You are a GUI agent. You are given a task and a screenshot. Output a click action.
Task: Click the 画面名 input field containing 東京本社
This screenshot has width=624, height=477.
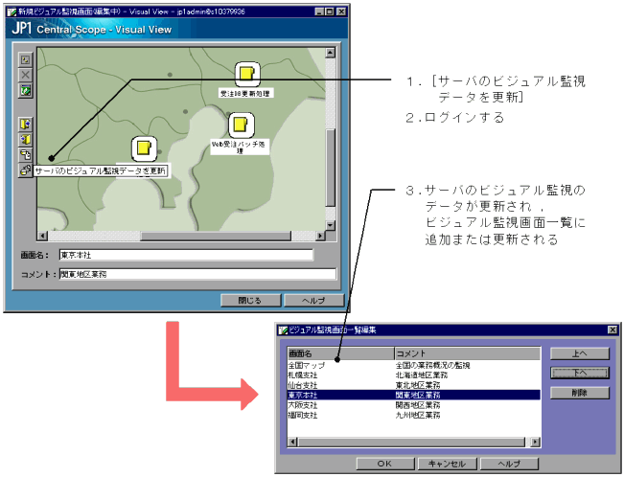point(186,255)
